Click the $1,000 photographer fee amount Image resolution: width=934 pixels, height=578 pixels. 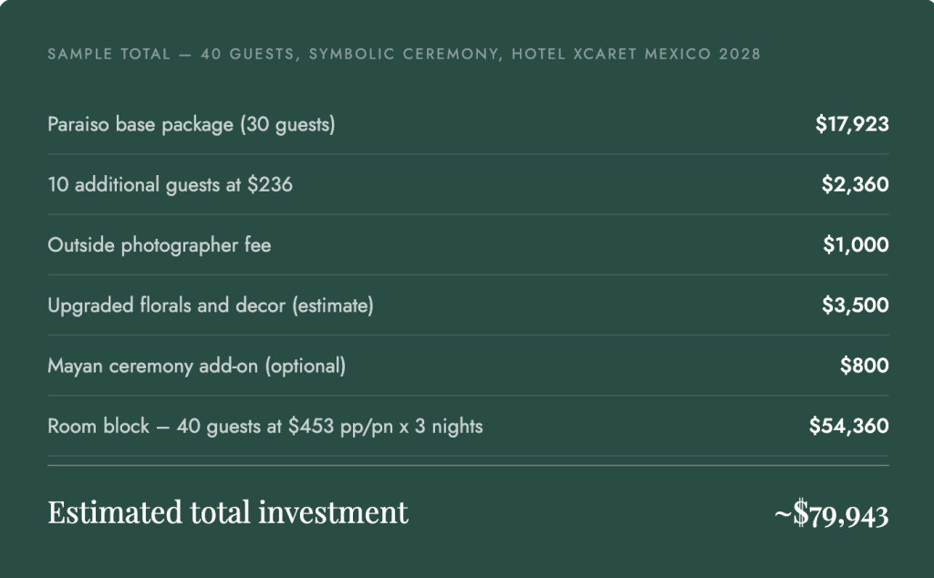[x=855, y=245]
